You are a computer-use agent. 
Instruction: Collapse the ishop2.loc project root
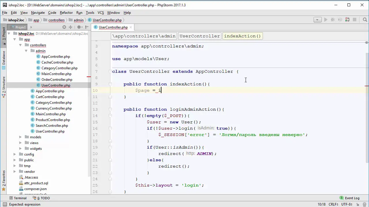9,34
